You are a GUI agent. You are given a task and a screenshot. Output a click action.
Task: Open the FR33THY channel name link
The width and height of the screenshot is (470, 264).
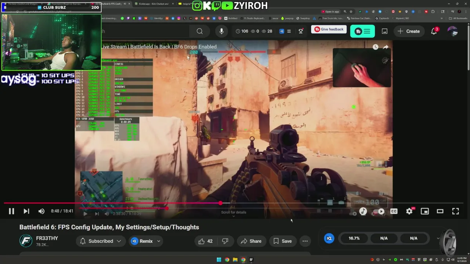tap(47, 238)
